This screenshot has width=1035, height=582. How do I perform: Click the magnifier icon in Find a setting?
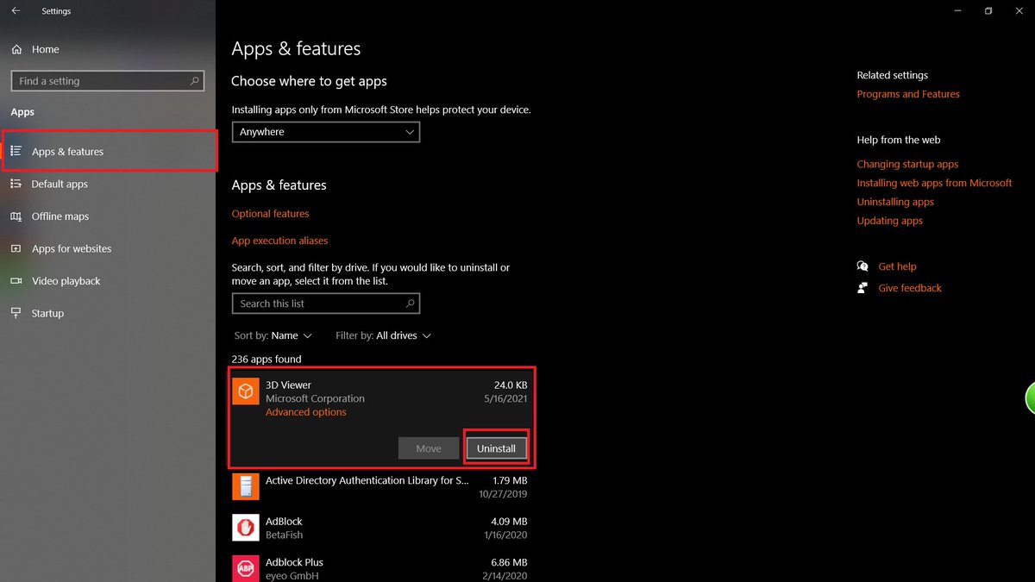coord(195,81)
